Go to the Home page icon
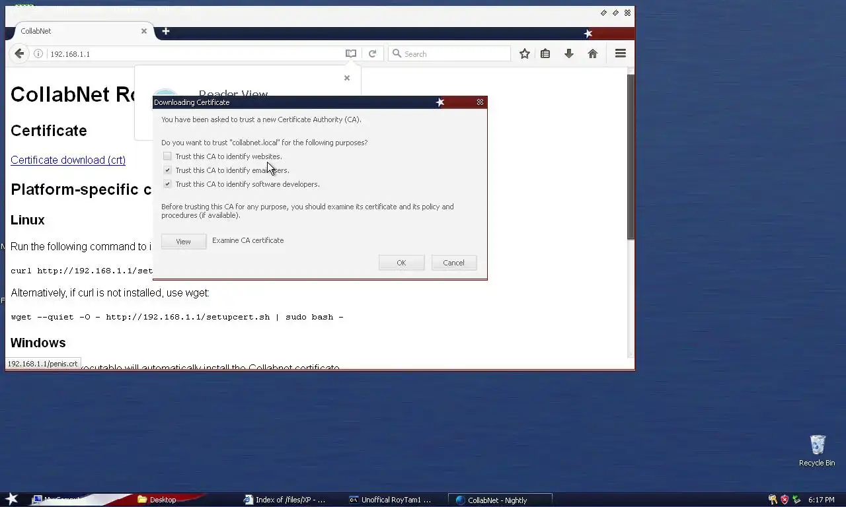Screen dimensions: 846x507 pyautogui.click(x=593, y=53)
